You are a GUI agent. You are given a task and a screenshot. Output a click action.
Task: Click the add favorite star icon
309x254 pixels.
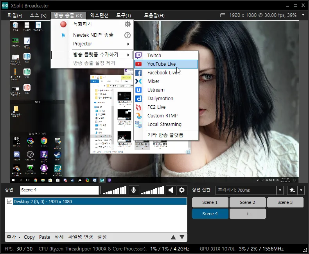click(x=292, y=190)
